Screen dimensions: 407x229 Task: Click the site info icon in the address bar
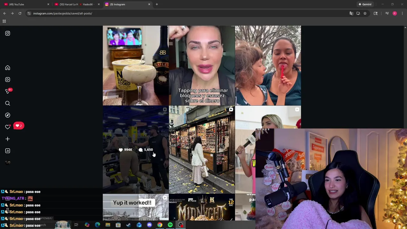pyautogui.click(x=29, y=13)
